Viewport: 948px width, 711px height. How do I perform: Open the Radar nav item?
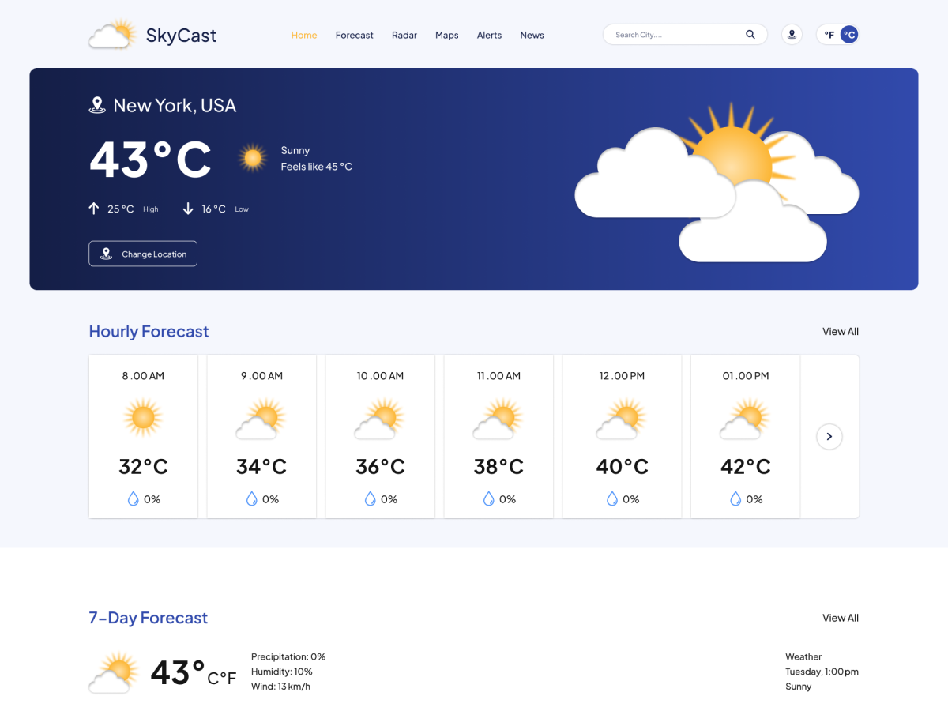tap(404, 35)
